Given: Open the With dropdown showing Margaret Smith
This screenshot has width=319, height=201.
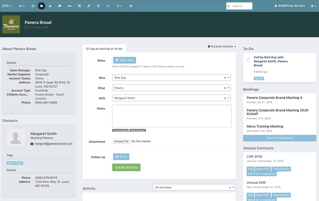Looking at the screenshot, I should [172, 98].
